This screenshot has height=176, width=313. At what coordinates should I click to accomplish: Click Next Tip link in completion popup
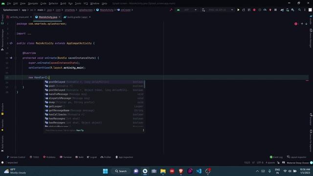click(80, 131)
